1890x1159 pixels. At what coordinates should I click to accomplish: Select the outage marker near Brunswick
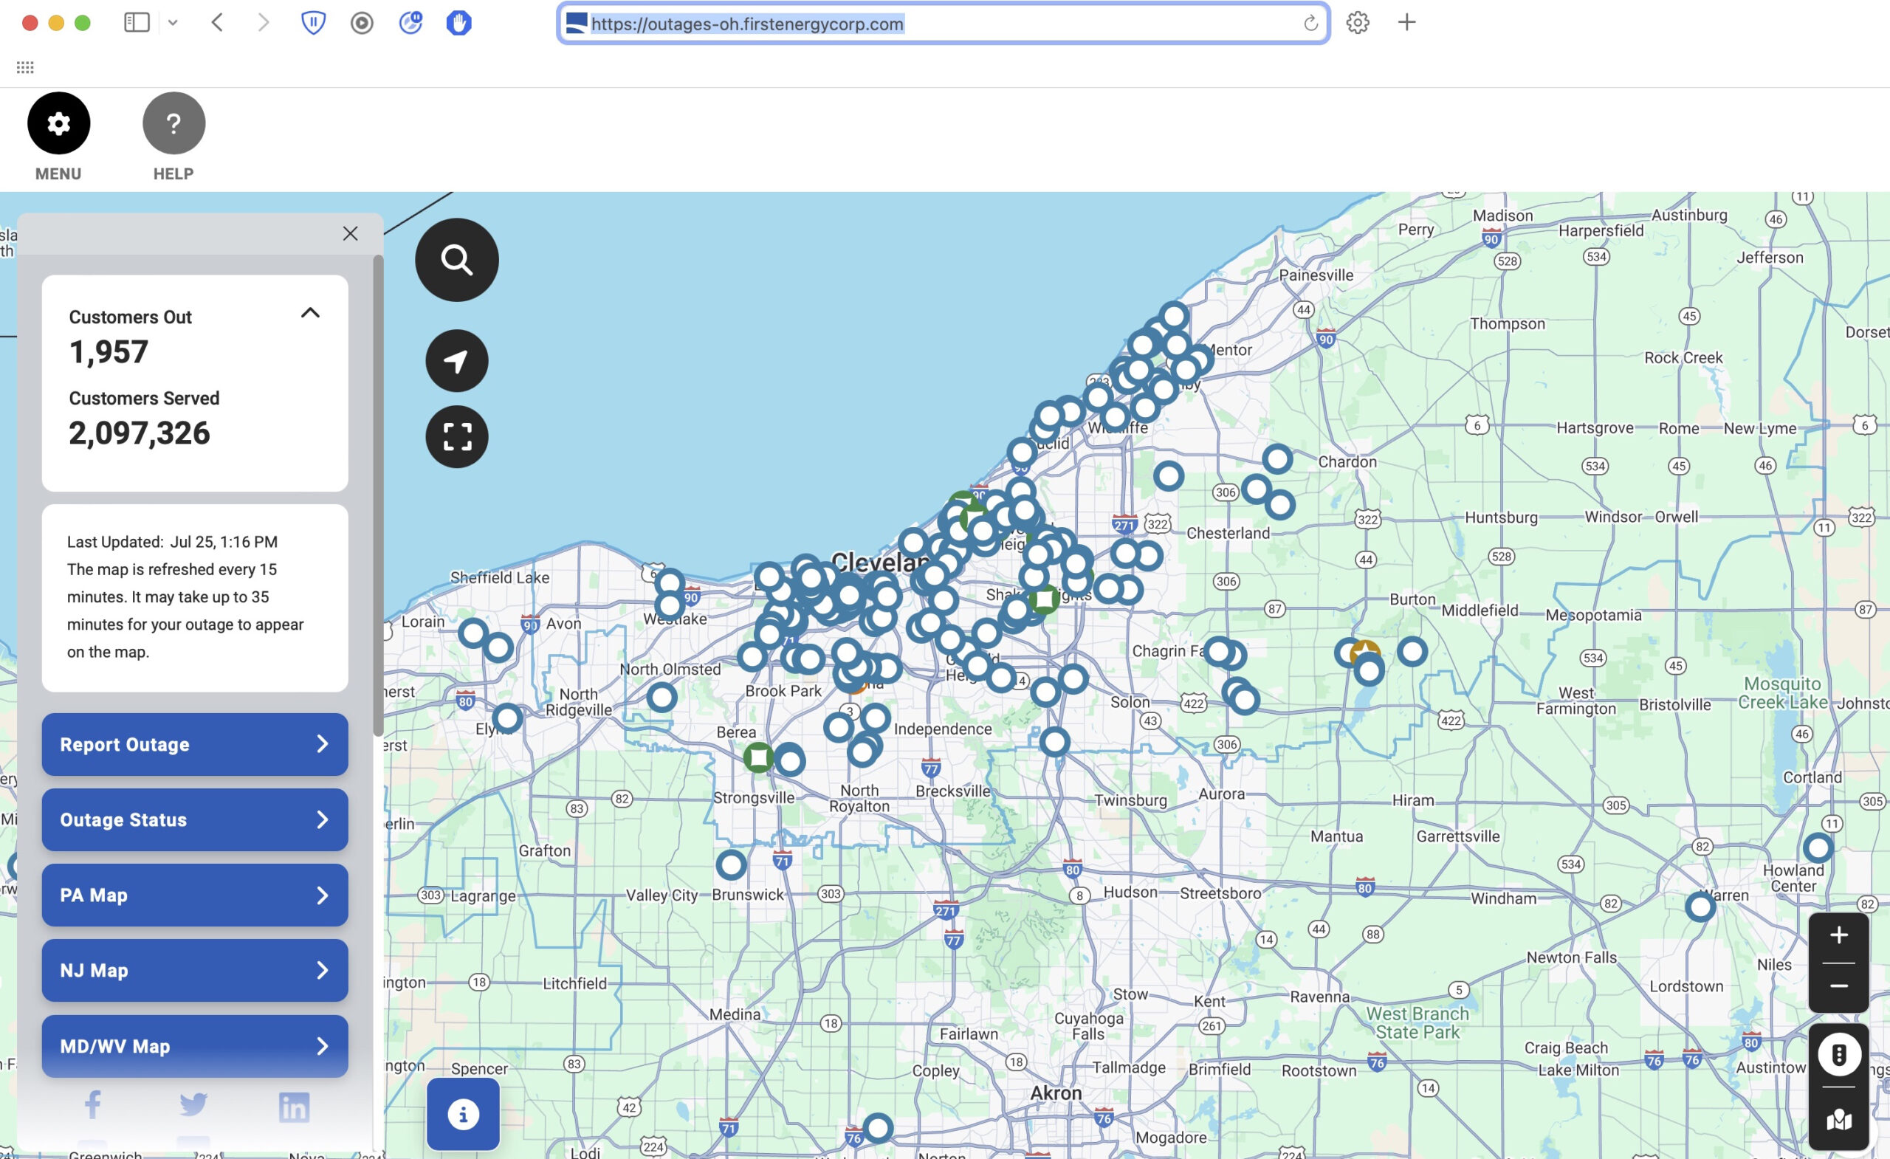[x=730, y=864]
